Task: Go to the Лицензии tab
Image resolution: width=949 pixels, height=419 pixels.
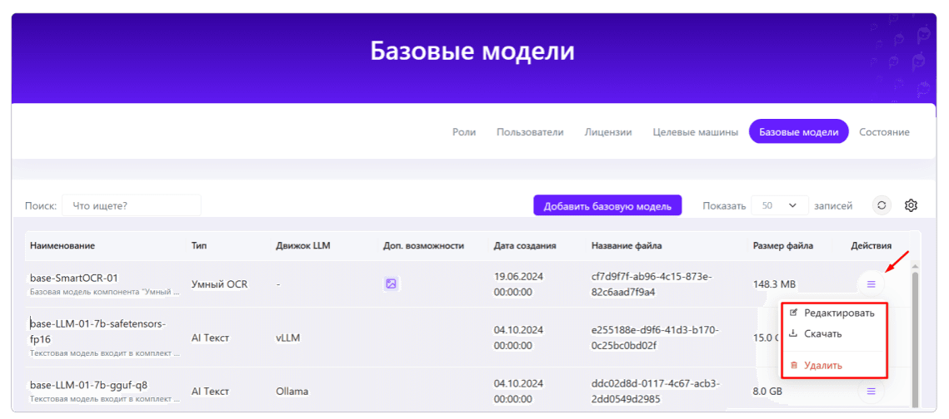Action: click(x=607, y=131)
